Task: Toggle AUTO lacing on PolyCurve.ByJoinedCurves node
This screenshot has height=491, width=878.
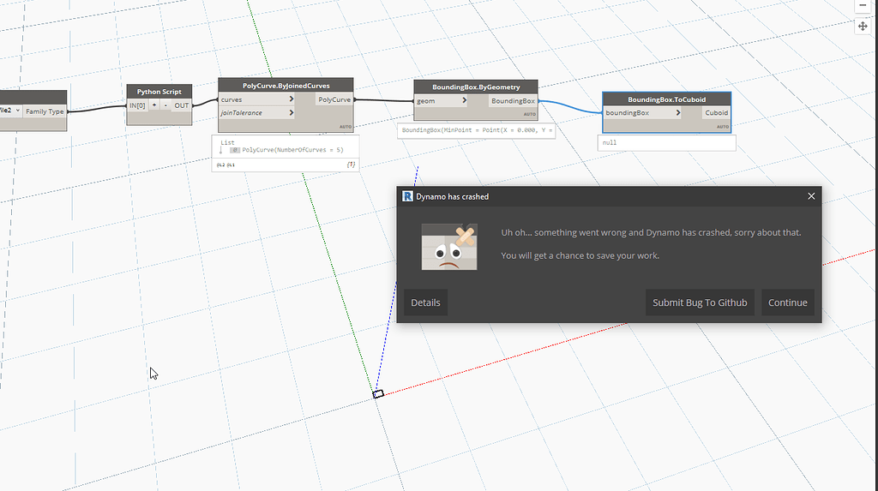Action: click(346, 127)
